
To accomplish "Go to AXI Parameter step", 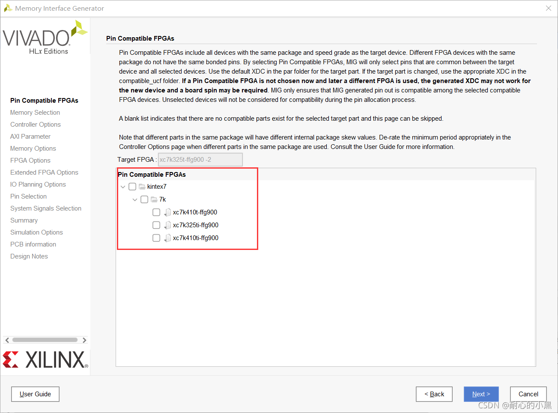I will 30,137.
